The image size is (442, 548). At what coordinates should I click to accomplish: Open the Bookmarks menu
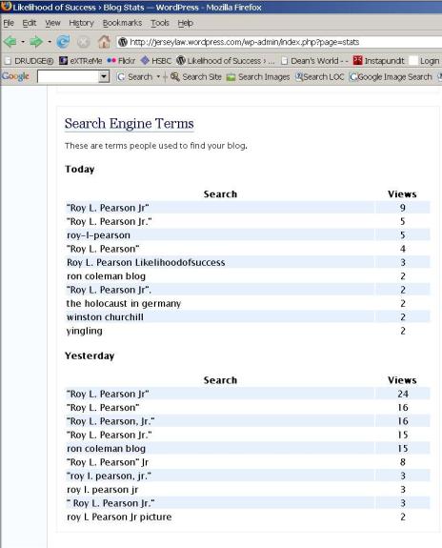pyautogui.click(x=122, y=23)
